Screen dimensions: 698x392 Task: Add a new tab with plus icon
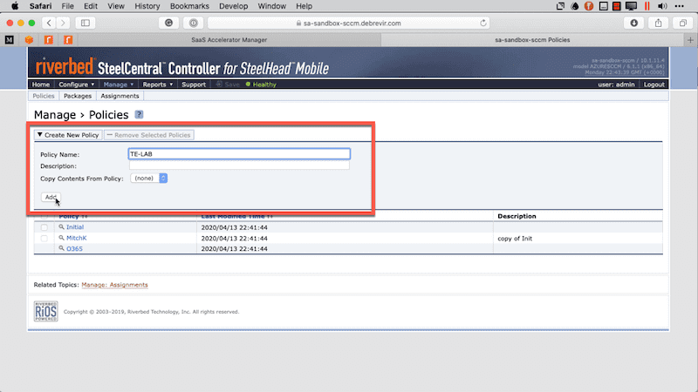tap(690, 40)
